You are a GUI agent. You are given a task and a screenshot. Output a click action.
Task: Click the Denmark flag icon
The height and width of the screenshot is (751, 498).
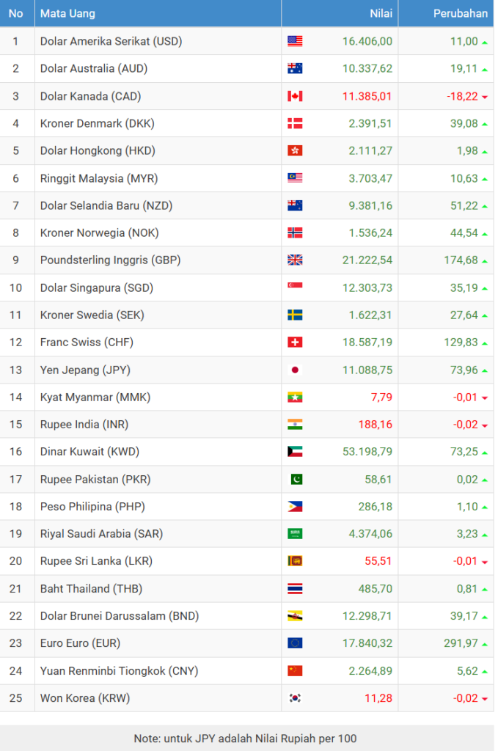tap(295, 123)
